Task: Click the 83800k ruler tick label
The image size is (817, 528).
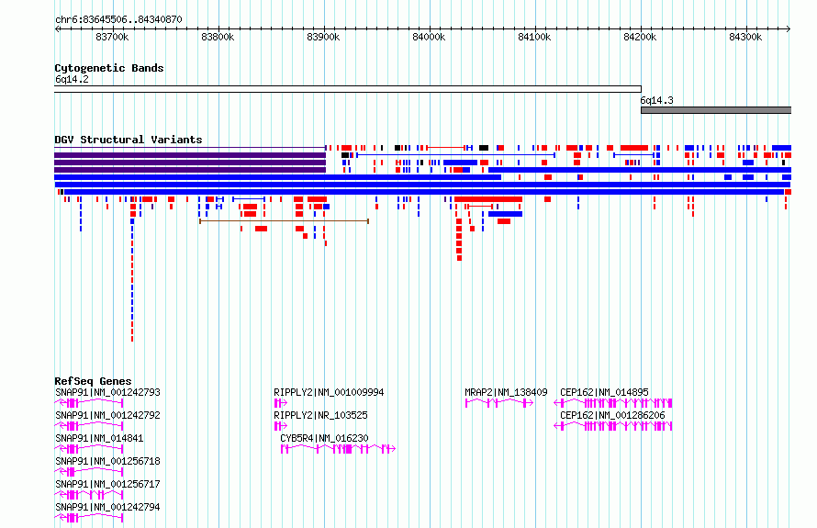Action: (218, 37)
